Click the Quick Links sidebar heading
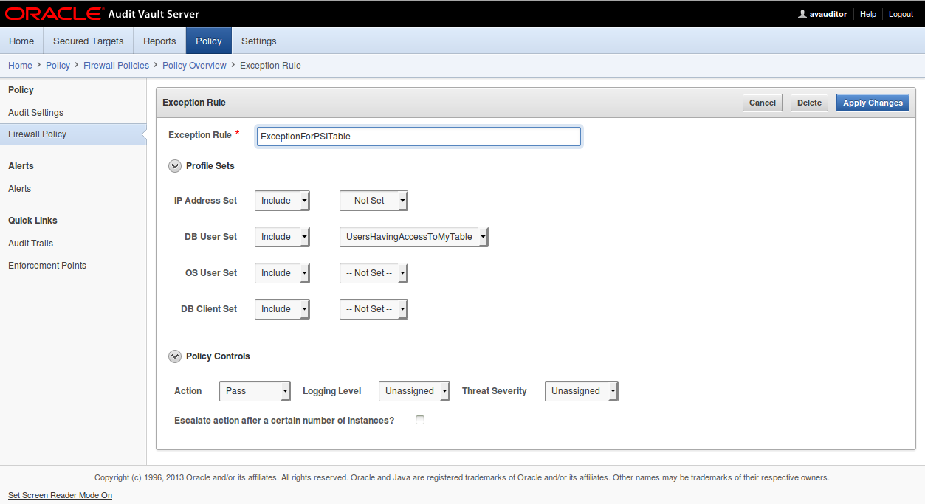 tap(32, 221)
